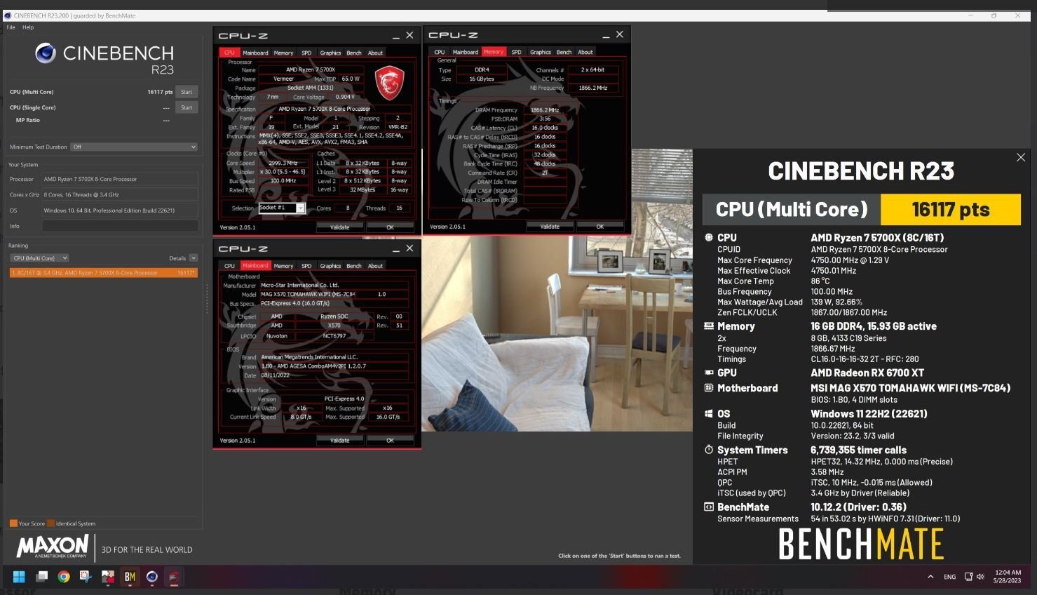Open About tab in CPU-Z Memory window
The width and height of the screenshot is (1037, 595).
[x=585, y=52]
